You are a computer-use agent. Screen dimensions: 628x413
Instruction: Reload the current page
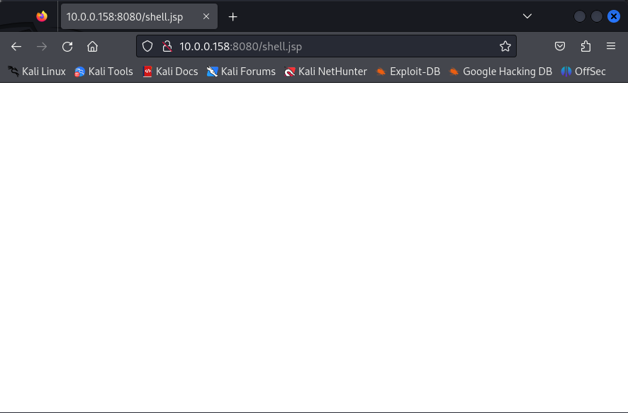coord(67,47)
